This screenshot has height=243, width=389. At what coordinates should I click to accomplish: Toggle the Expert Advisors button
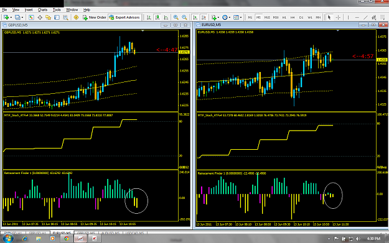click(x=124, y=17)
